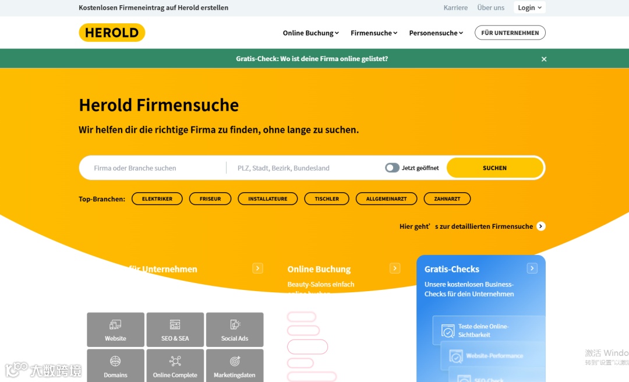Toggle the Jetzt geöffnet switch
This screenshot has height=382, width=629.
(392, 168)
